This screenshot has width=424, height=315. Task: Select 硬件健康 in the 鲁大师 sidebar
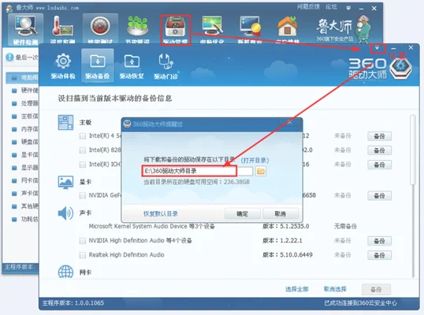(25, 91)
